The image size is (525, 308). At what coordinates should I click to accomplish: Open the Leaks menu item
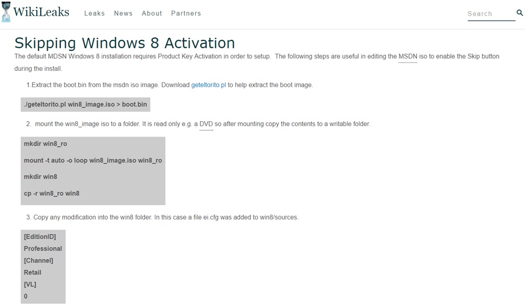tap(94, 14)
